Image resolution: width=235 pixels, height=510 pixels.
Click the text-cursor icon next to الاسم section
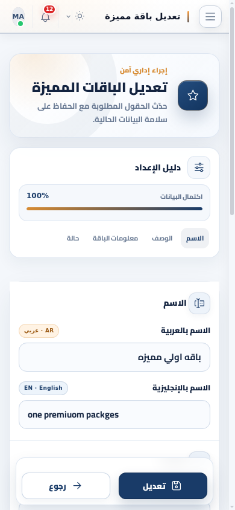[x=199, y=303]
